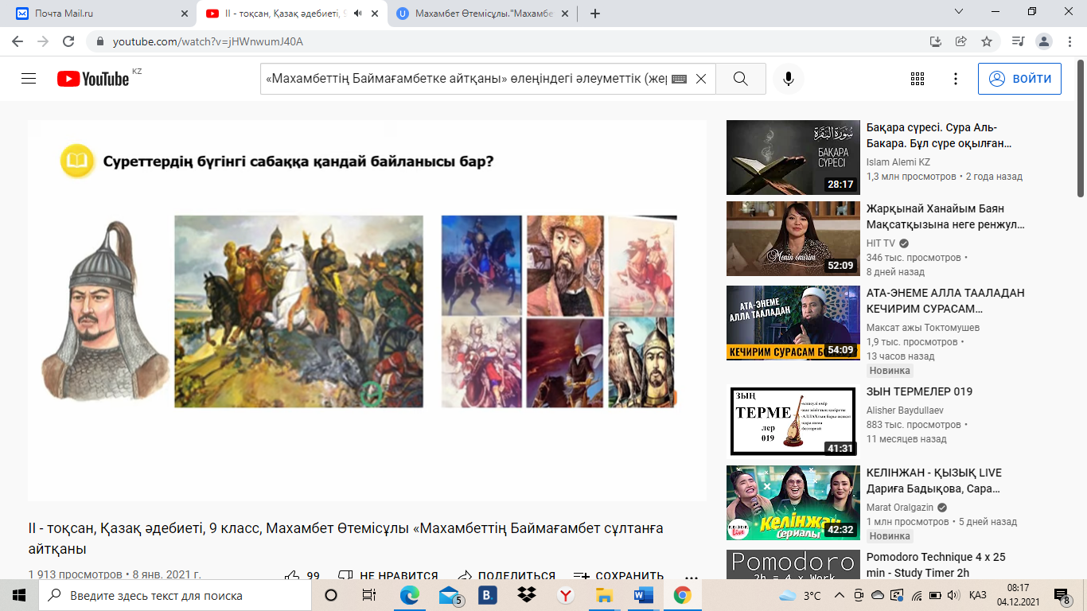Reload the YouTube page
Image resolution: width=1087 pixels, height=611 pixels.
pos(68,41)
